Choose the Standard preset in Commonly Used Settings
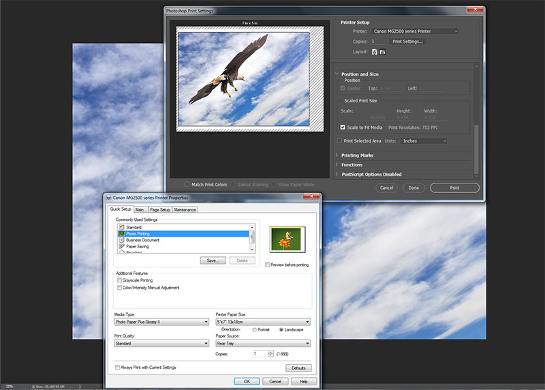The image size is (545, 390). click(134, 227)
